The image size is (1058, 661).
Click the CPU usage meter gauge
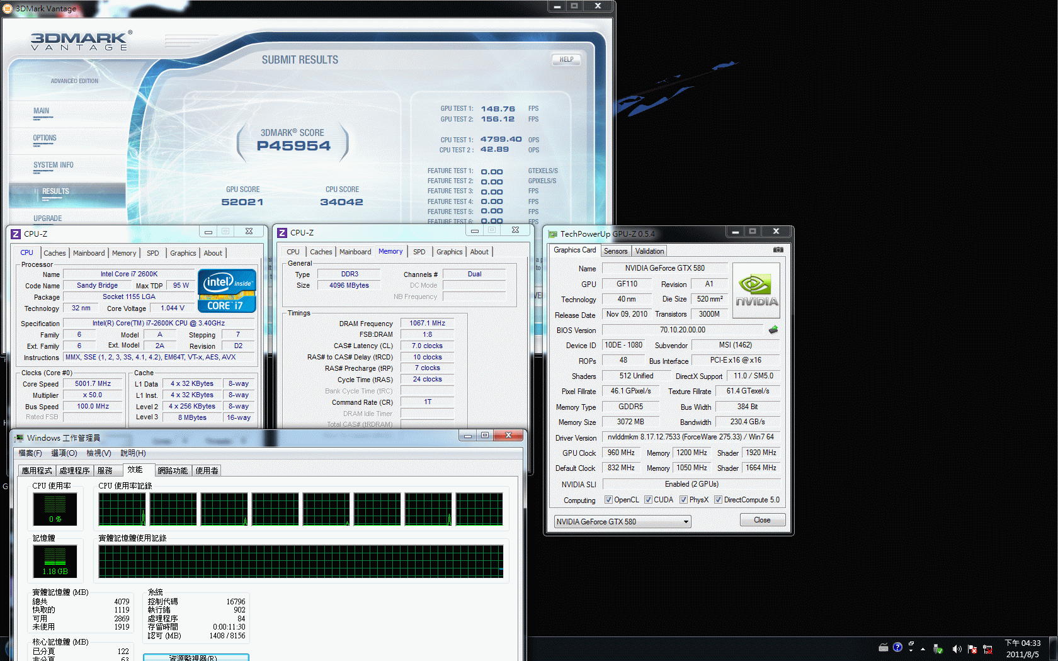point(55,509)
